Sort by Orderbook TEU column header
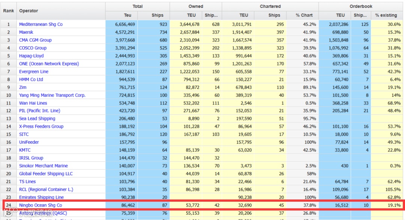Screen dimensions: 405x220 pyautogui.click(x=335, y=15)
